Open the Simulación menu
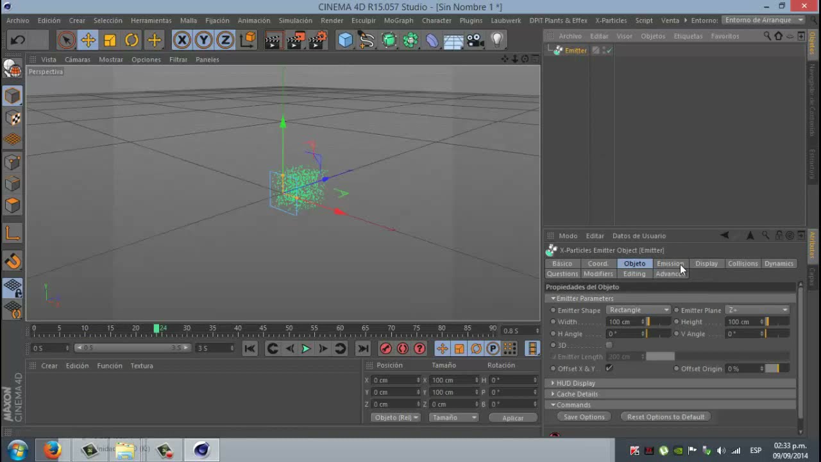The image size is (821, 462). [x=295, y=21]
